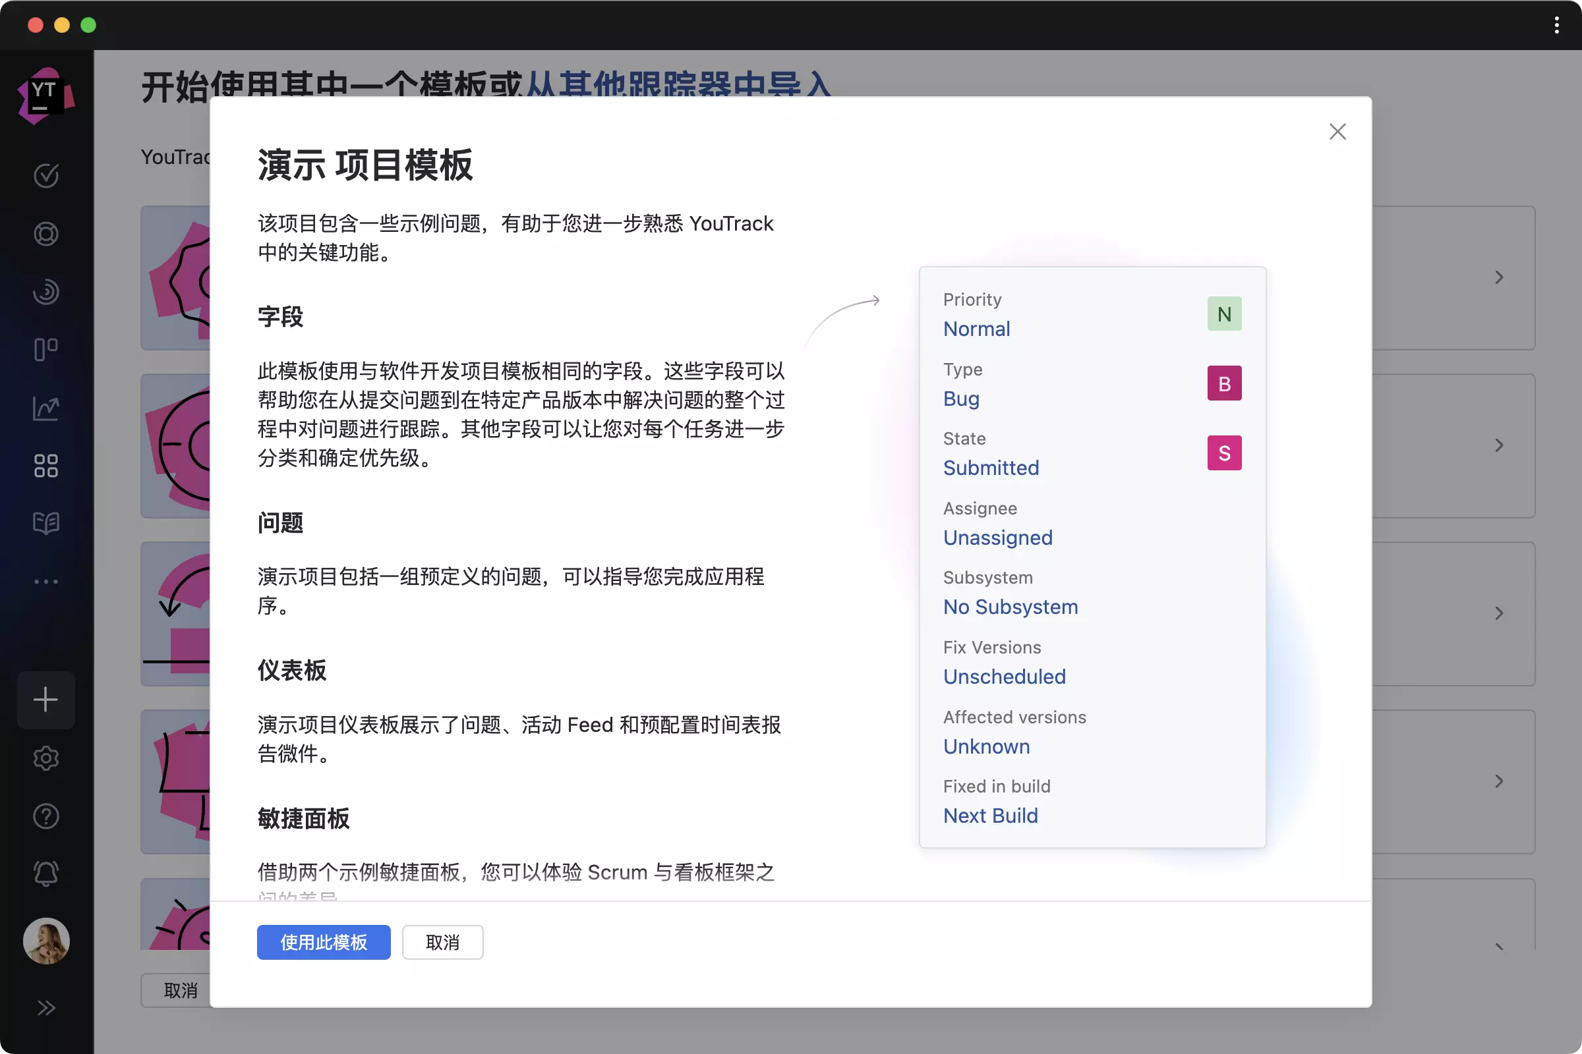The width and height of the screenshot is (1582, 1054).
Task: Open the Knowledge Base book icon
Action: click(45, 523)
